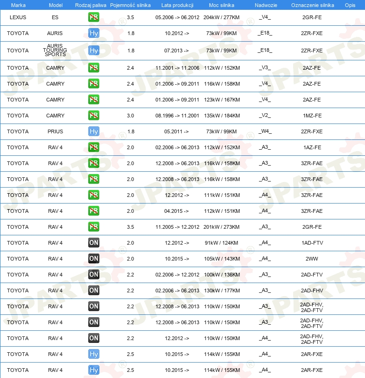365x378 pixels.
Task: Click the Pojemność silnika column header
Action: 130,5
